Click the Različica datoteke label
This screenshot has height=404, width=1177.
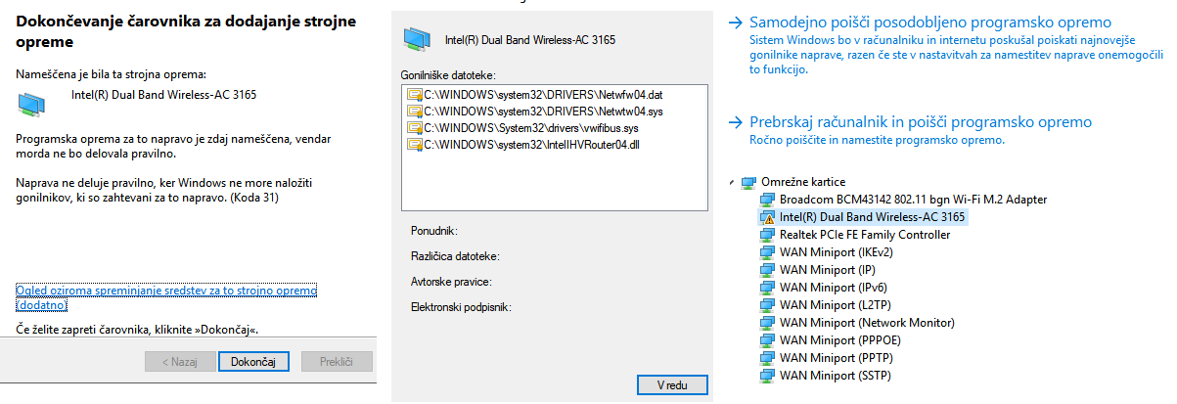(x=456, y=256)
